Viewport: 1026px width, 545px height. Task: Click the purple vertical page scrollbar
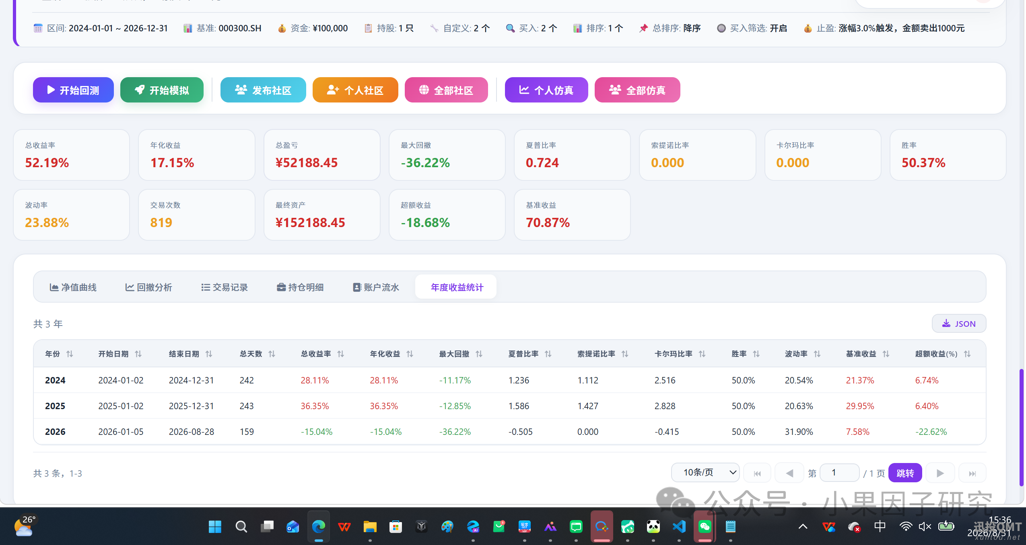tap(1021, 427)
